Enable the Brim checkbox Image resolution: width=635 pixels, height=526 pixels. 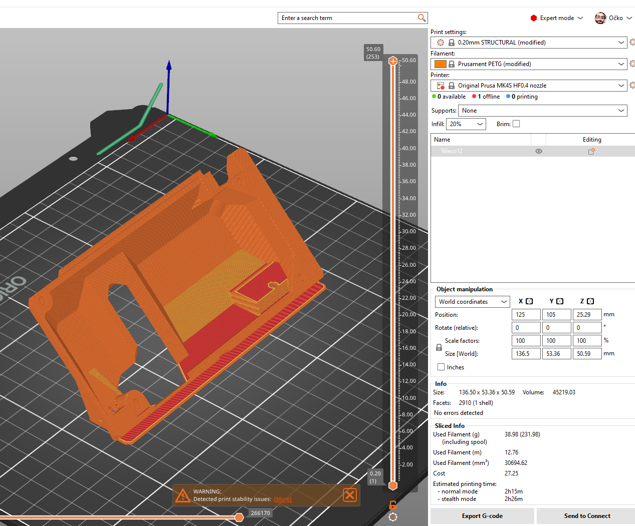click(516, 124)
